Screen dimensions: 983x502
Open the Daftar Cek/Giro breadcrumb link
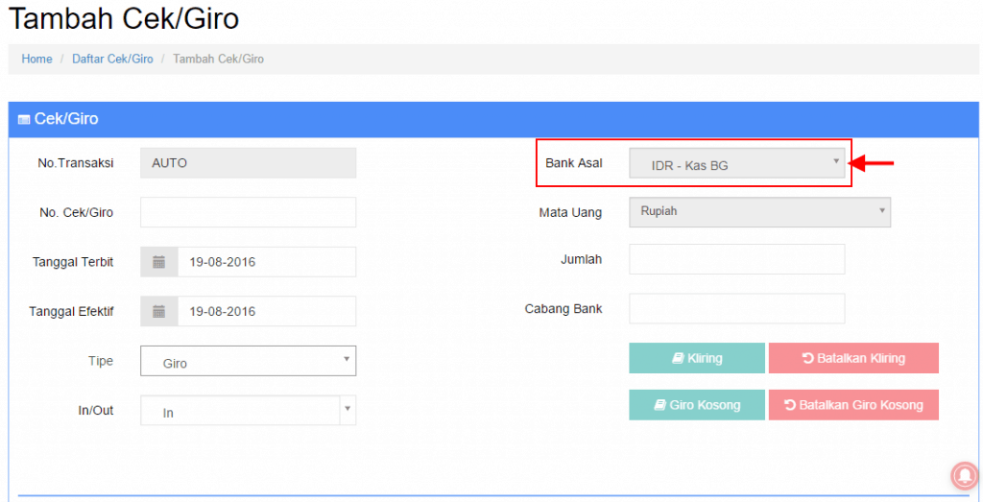113,59
